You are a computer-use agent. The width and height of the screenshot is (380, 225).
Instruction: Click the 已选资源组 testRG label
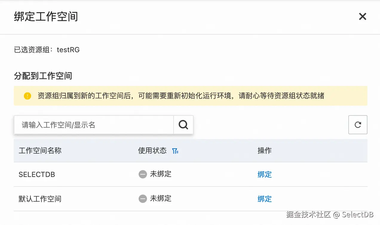(47, 50)
